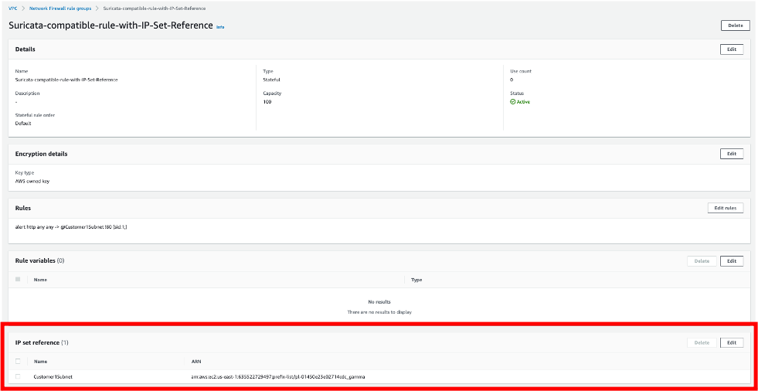The width and height of the screenshot is (758, 391).
Task: Click the page title Suricata-compatible-rule-with-IP-Set-Reference
Action: (x=110, y=26)
